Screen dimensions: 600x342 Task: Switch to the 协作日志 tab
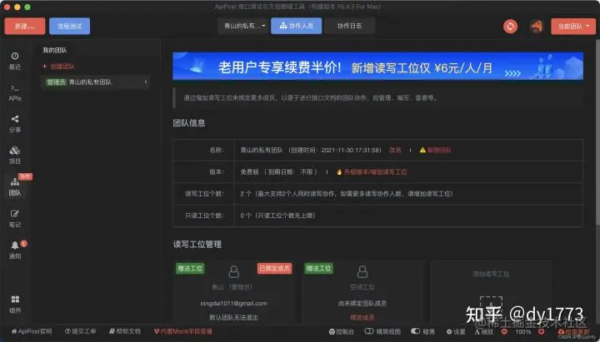pyautogui.click(x=349, y=26)
